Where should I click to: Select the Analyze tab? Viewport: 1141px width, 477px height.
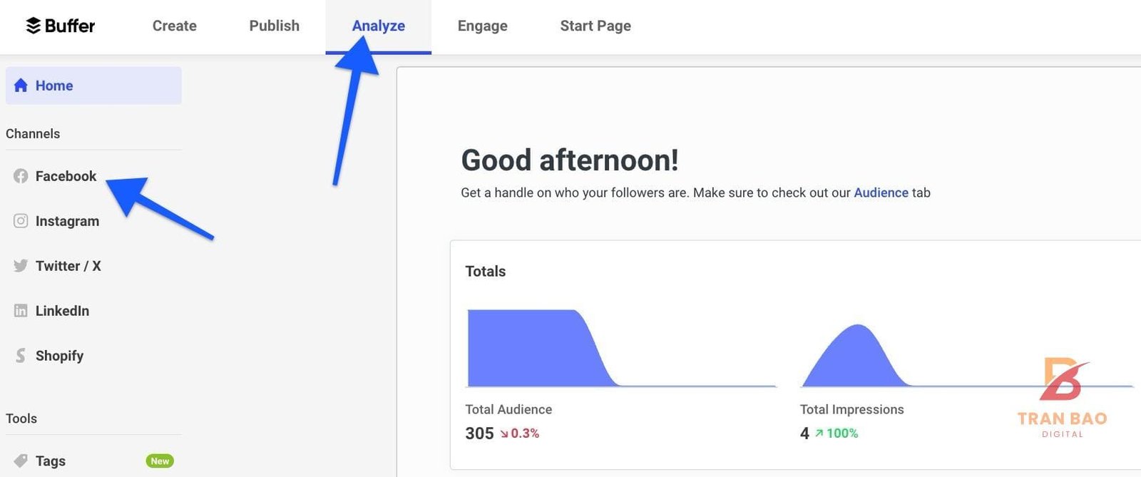click(378, 26)
